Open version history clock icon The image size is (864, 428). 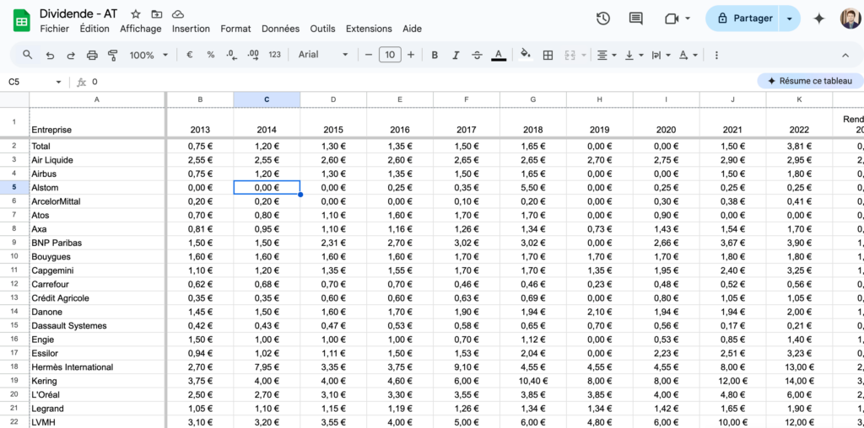[x=602, y=19]
